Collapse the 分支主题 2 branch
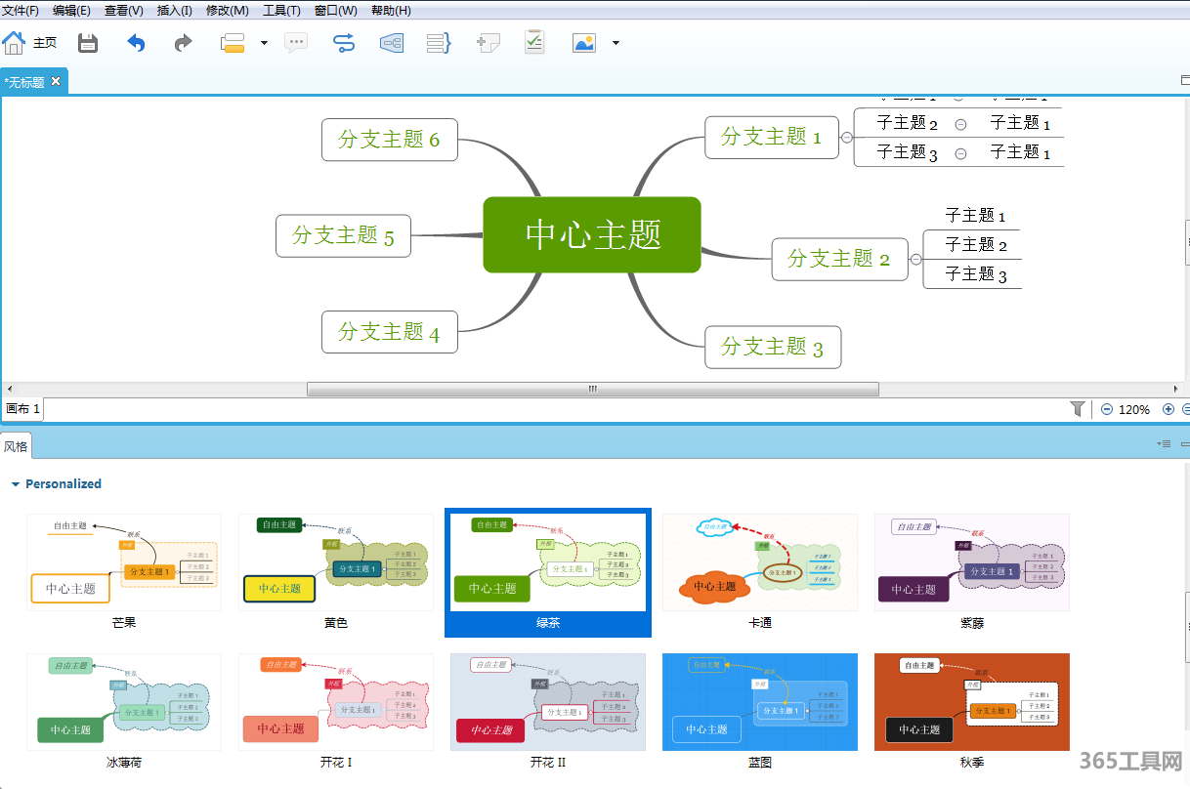1190x789 pixels. pos(915,260)
